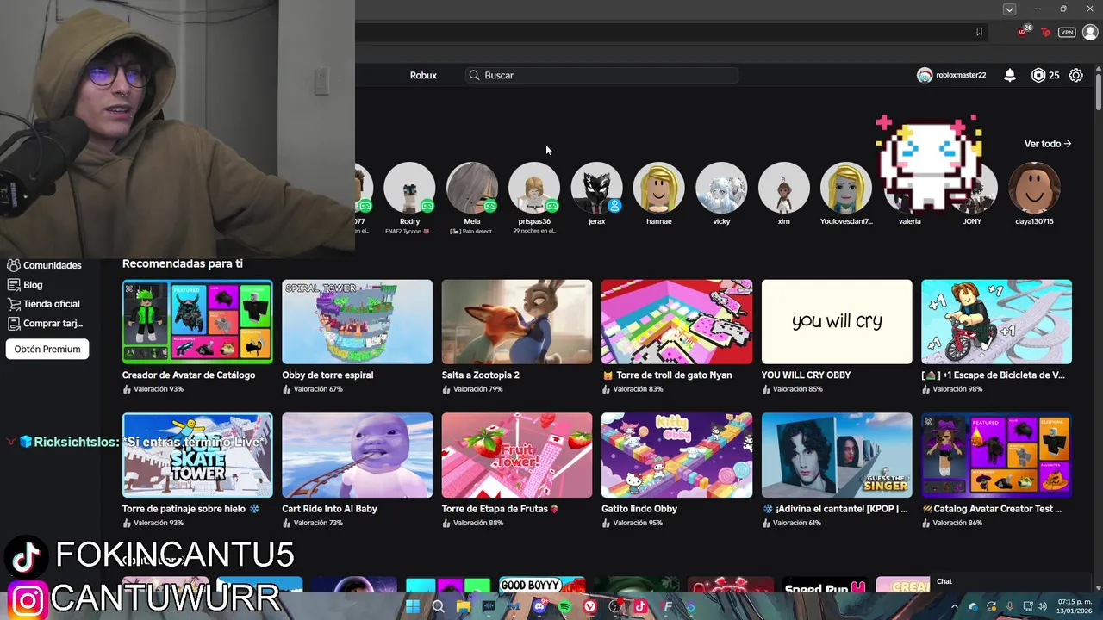Screen dimensions: 1103x620
Task: Click the search magnifier icon
Action: 474,75
